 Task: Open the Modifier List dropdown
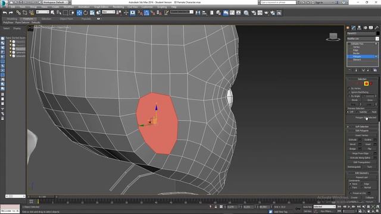363,39
